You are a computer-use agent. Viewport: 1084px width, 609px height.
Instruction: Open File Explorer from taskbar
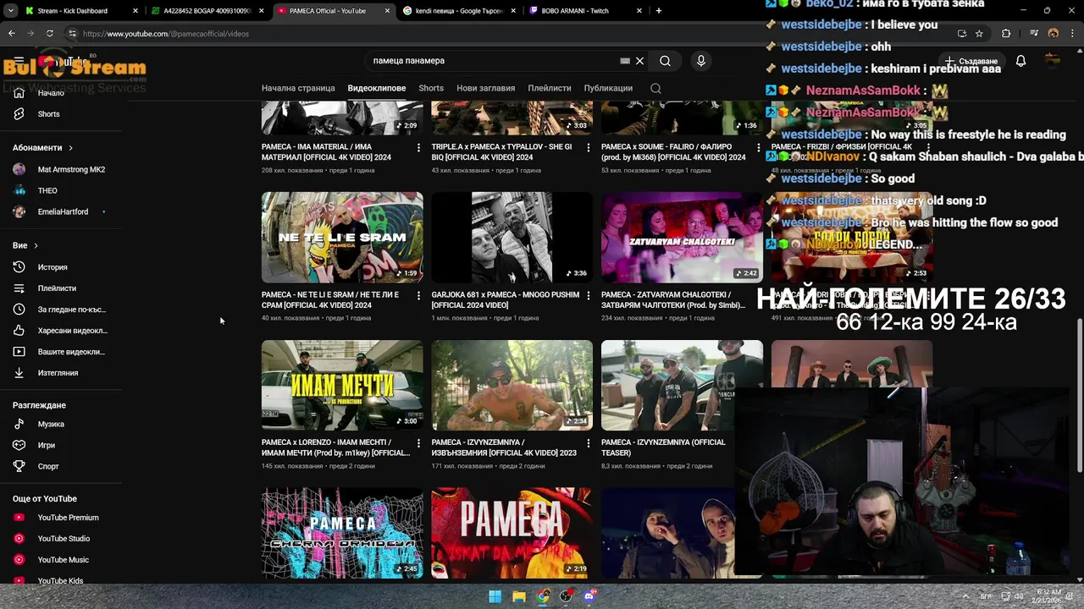click(x=519, y=596)
